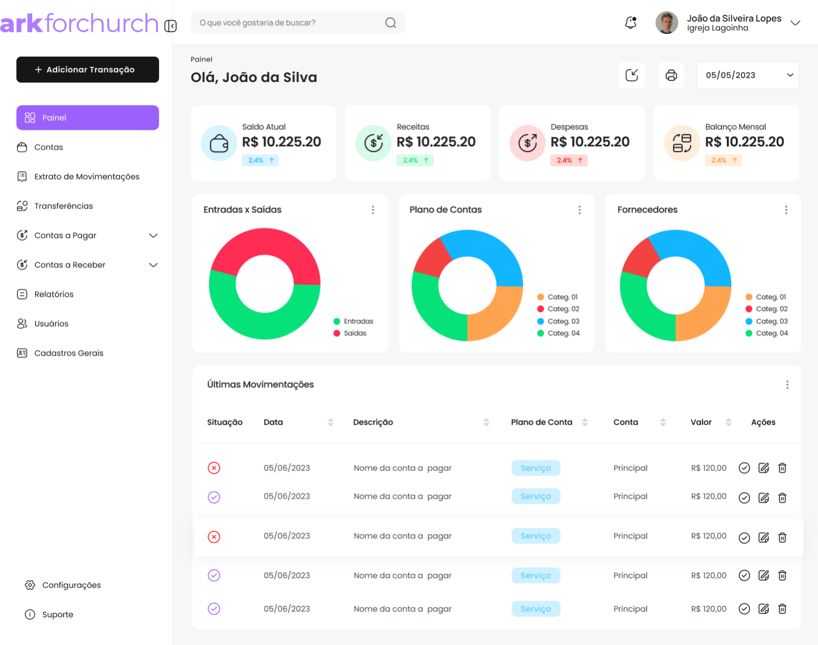Toggle the purple check status on last row
The image size is (818, 645).
tap(214, 609)
